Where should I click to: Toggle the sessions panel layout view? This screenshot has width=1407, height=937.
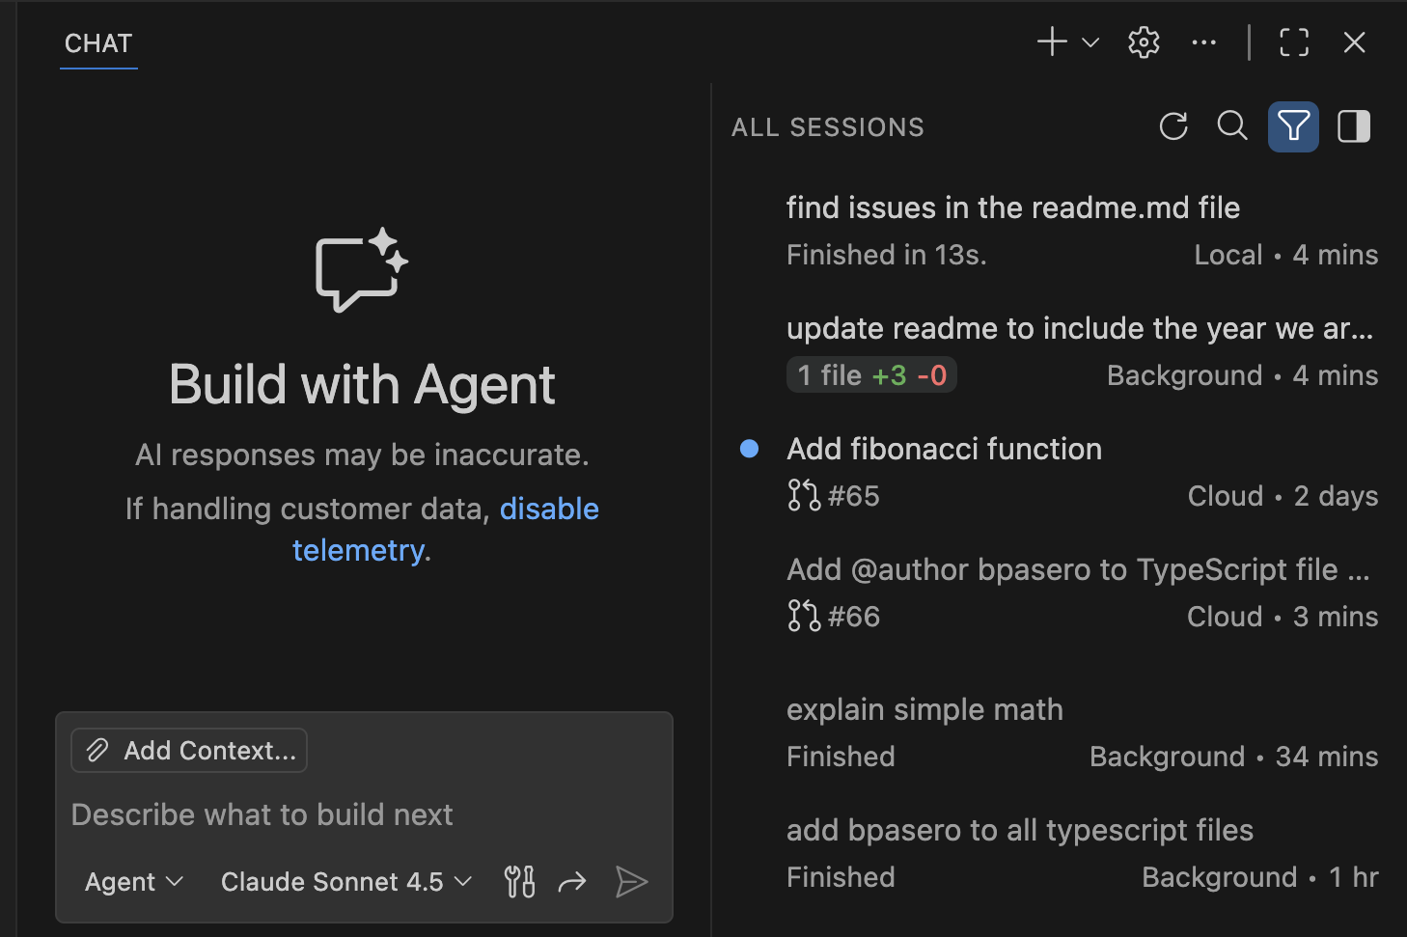pos(1354,126)
